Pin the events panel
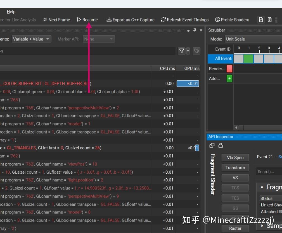282x233 pixels. click(195, 30)
